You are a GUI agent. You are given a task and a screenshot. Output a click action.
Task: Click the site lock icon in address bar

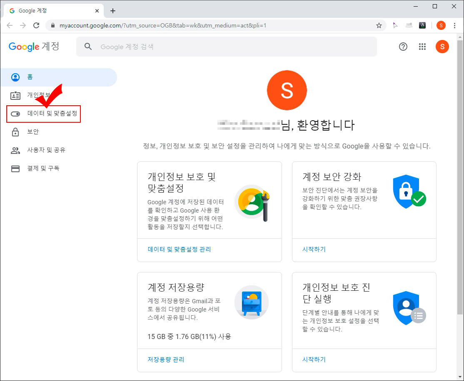[x=53, y=25]
